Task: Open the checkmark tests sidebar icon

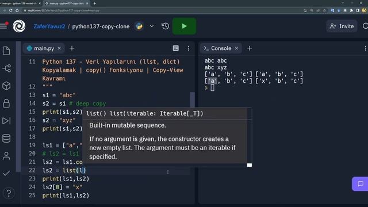Action: (x=6, y=173)
